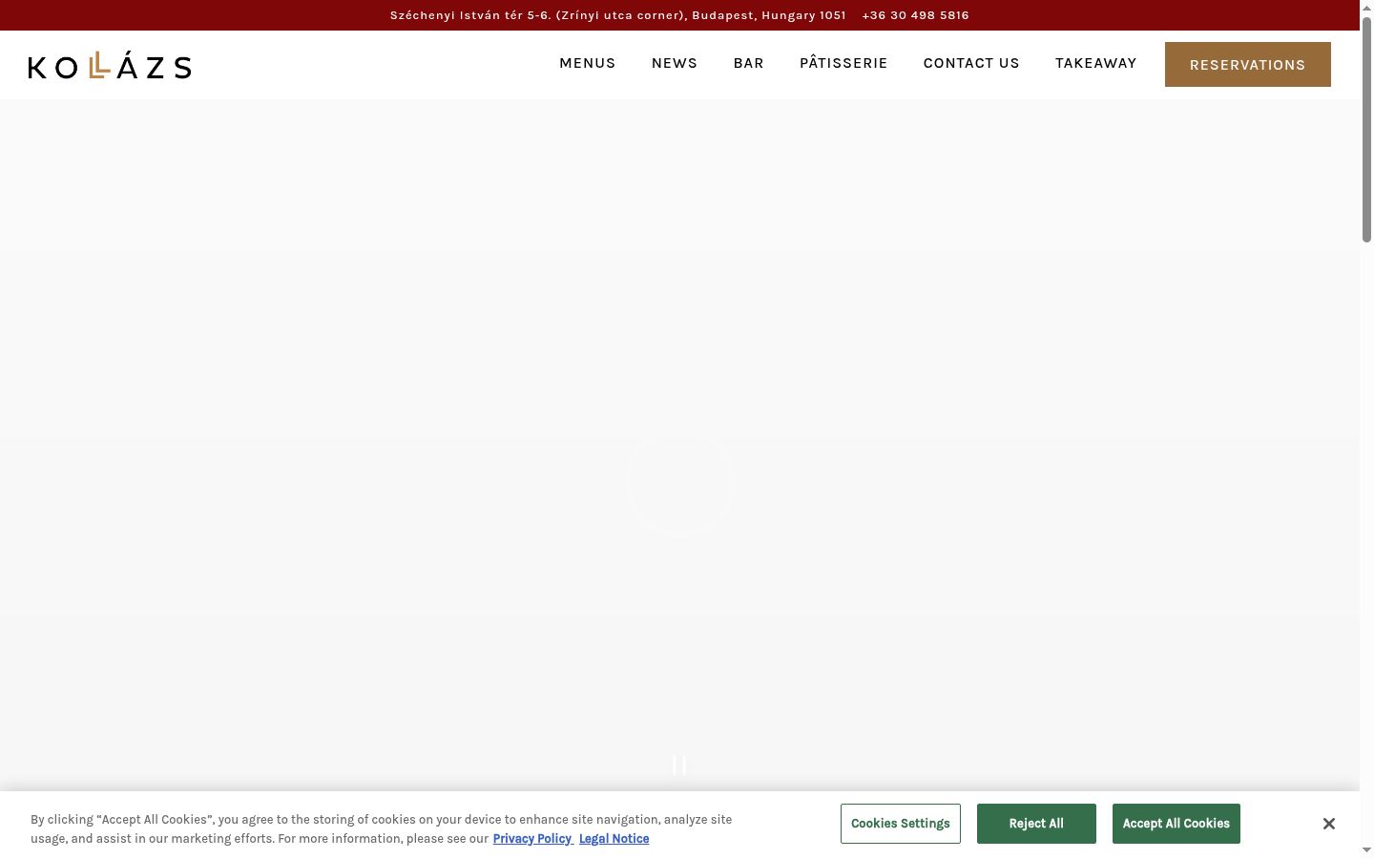Click the Reservations button

(1248, 65)
